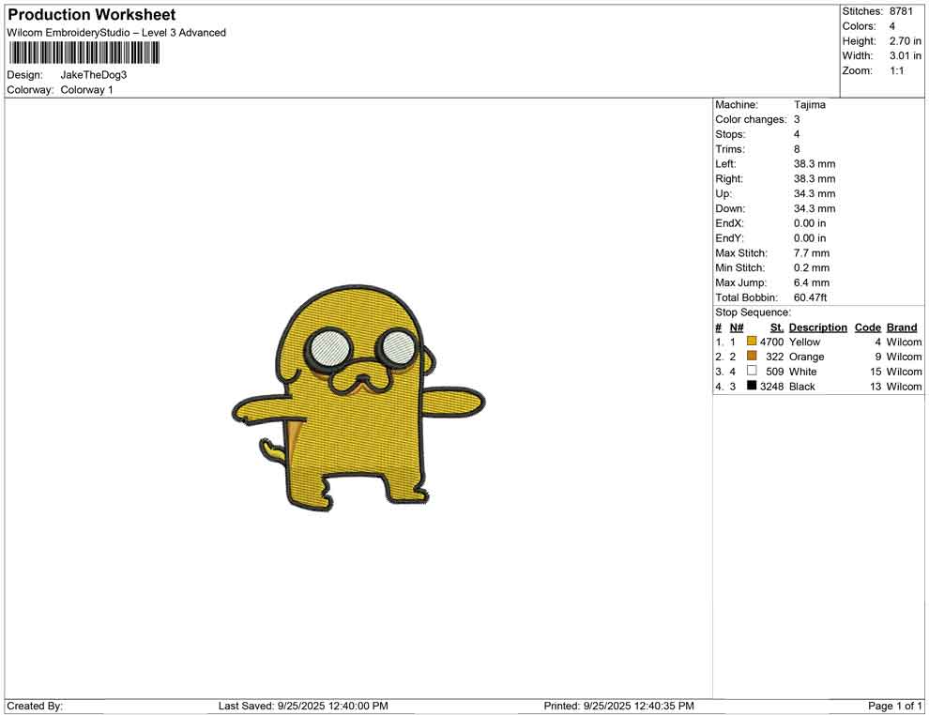
Task: Click the 'Production Worksheet' title
Action: pos(92,15)
